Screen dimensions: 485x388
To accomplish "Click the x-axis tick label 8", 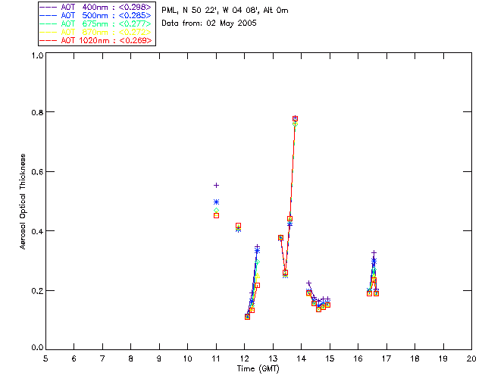I will pyautogui.click(x=131, y=358).
